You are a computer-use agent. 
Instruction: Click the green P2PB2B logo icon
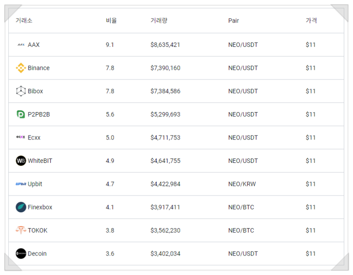point(21,114)
